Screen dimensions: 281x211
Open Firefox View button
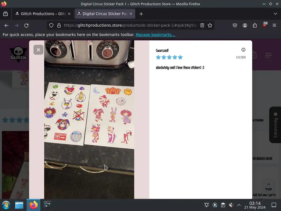click(5, 14)
